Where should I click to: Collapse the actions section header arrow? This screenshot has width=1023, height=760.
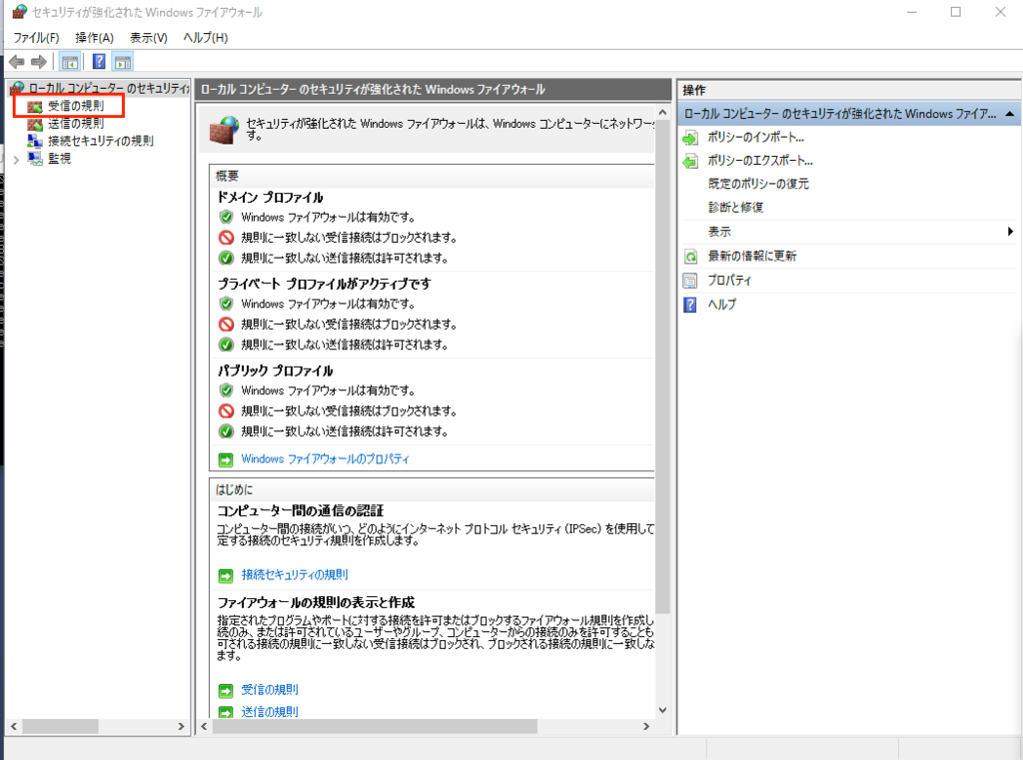(1010, 114)
